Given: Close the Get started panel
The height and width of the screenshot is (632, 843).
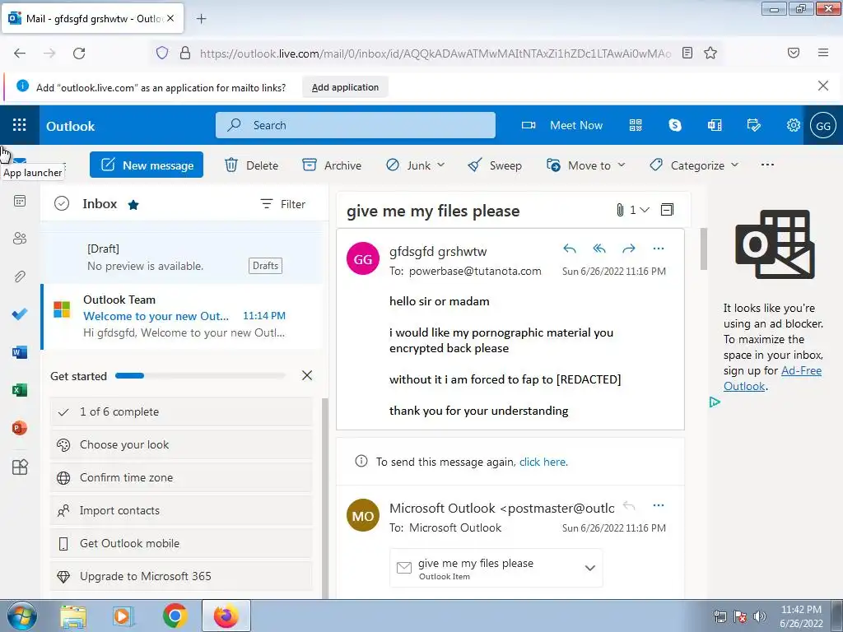Looking at the screenshot, I should coord(307,375).
